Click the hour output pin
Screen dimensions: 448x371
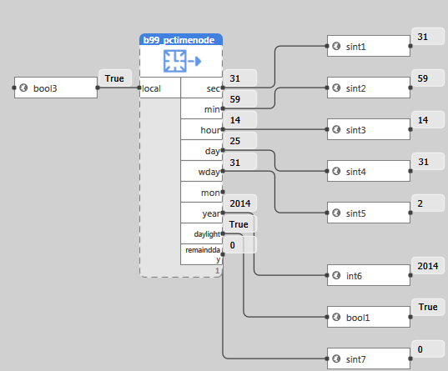tap(223, 129)
